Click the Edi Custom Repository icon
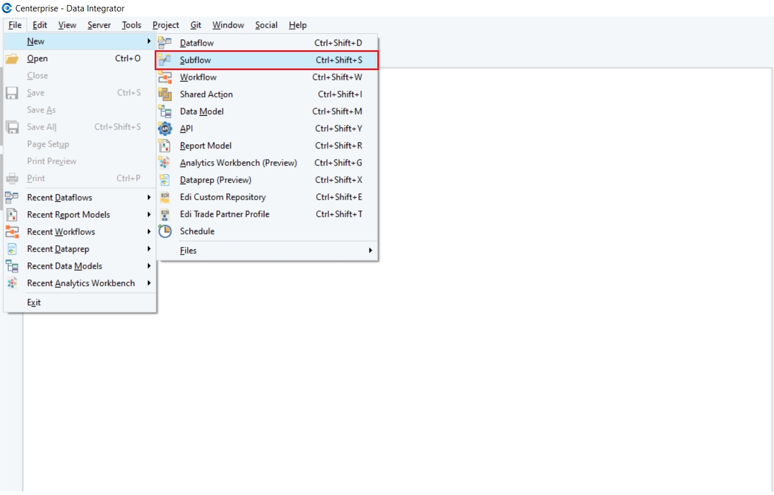 (x=164, y=197)
